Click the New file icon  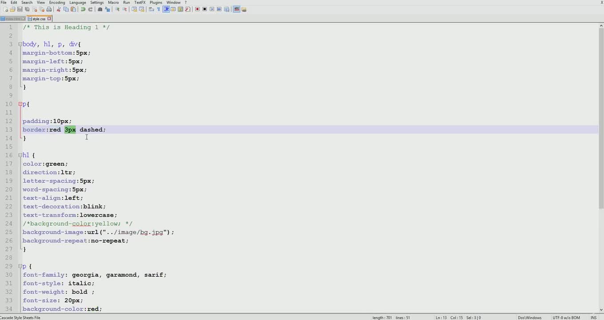(5, 9)
